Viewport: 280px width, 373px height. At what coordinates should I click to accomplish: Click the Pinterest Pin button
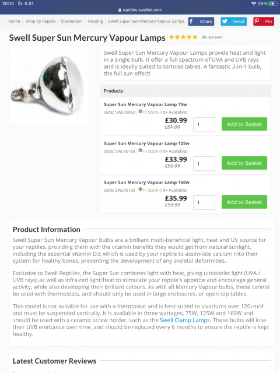point(264,22)
